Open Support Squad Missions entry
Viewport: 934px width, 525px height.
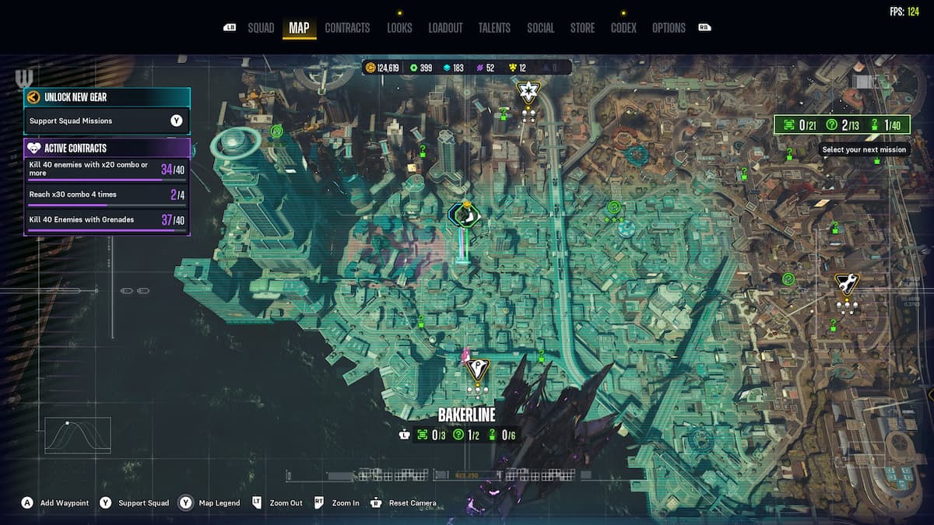[107, 121]
